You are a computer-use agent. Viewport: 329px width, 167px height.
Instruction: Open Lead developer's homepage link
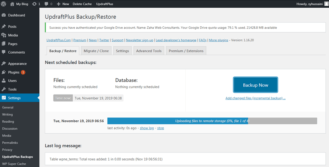click(176, 40)
